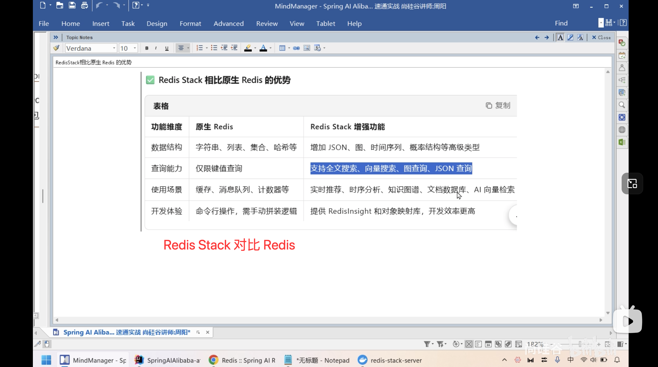The height and width of the screenshot is (367, 658).
Task: Open the search panel magnifier icon
Action: (622, 105)
